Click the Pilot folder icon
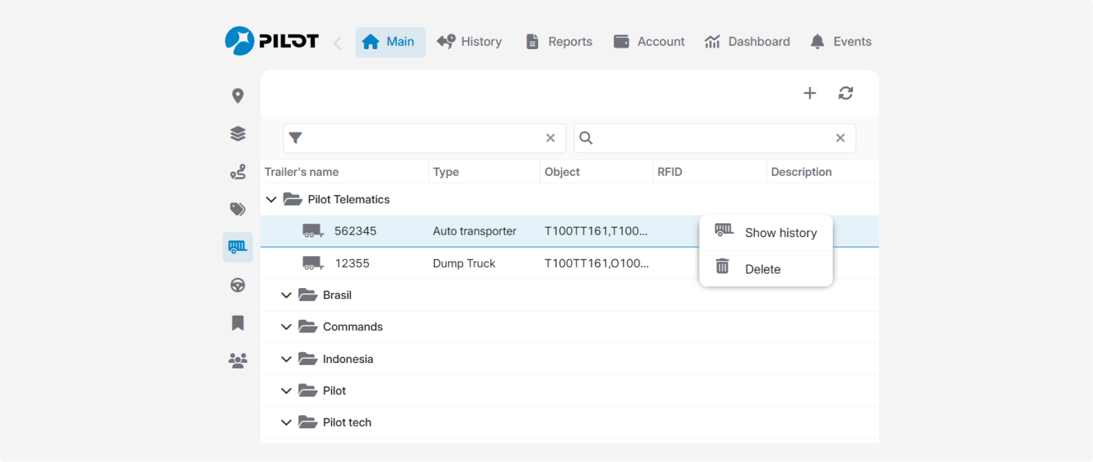The width and height of the screenshot is (1093, 462). tap(307, 391)
